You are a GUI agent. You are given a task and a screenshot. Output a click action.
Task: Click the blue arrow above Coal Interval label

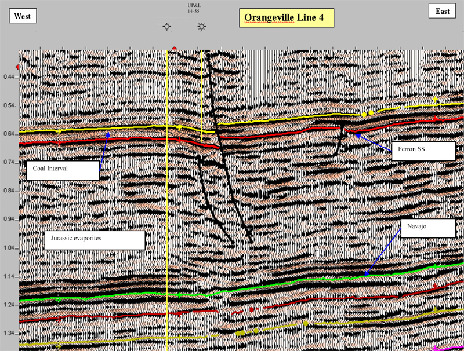[x=104, y=152]
